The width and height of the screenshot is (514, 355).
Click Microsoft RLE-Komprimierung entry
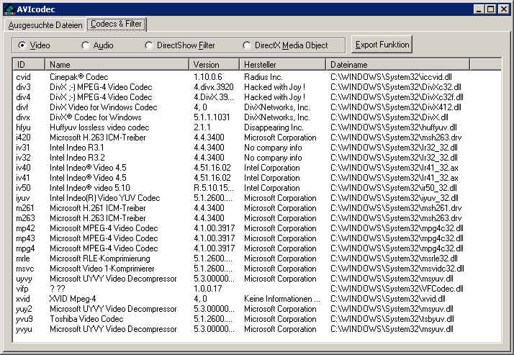99,259
